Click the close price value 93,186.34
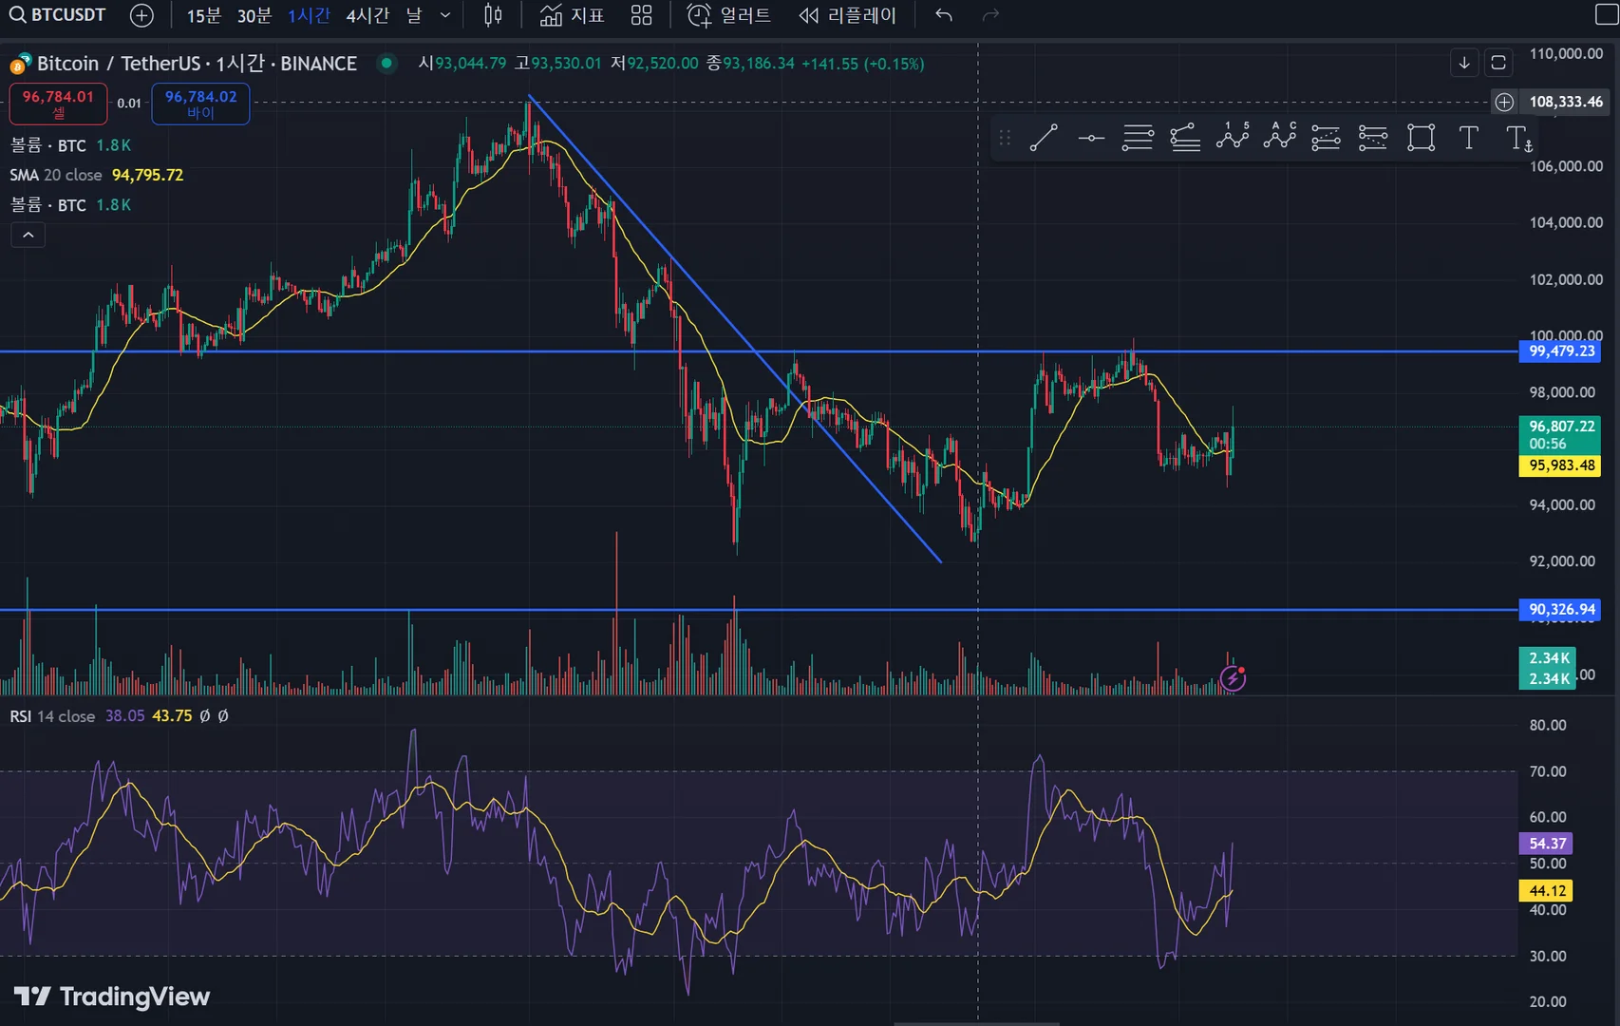The width and height of the screenshot is (1620, 1026). point(759,64)
